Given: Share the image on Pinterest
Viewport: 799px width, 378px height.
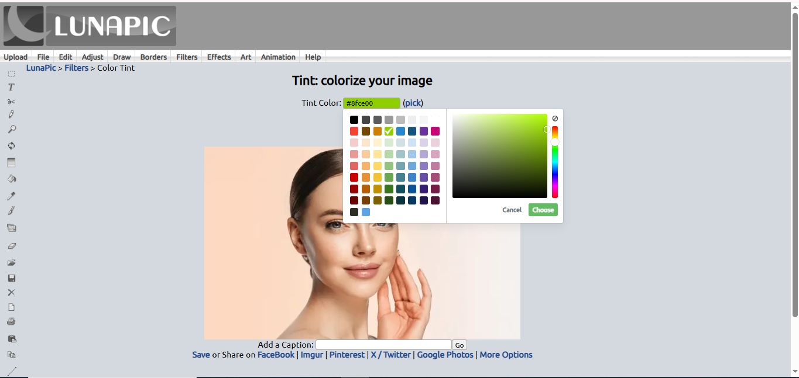Looking at the screenshot, I should click(347, 355).
